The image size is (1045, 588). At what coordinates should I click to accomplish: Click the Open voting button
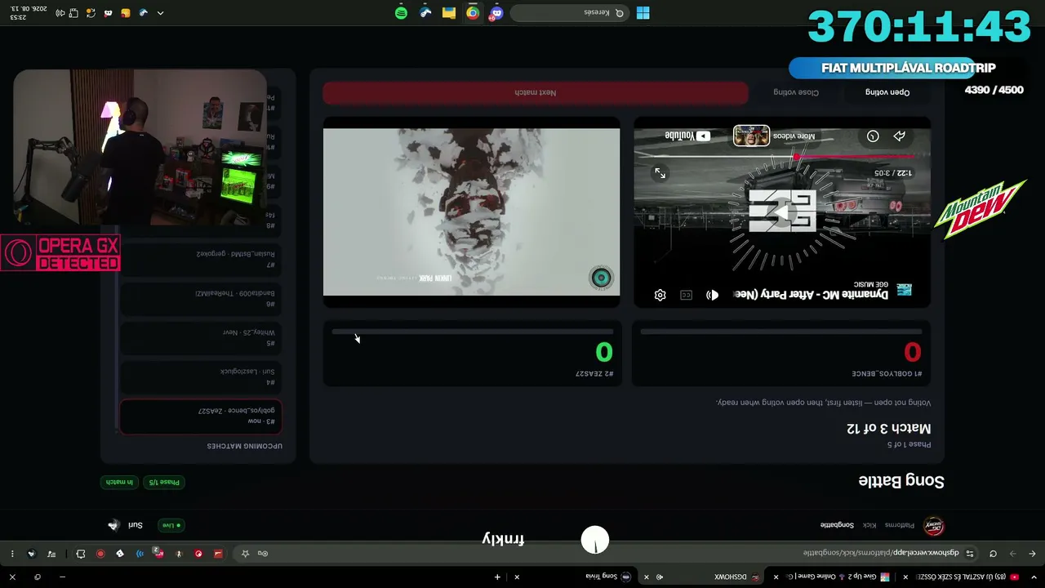click(887, 92)
